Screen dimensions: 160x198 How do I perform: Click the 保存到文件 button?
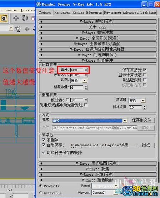[x=142, y=120]
